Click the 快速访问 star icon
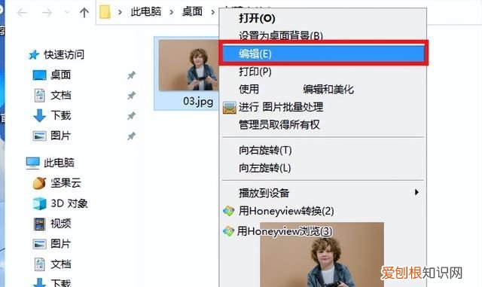 pos(34,55)
